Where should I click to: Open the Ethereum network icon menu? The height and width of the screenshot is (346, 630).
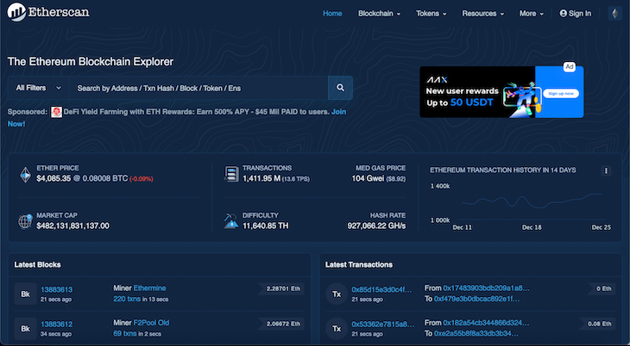(614, 14)
